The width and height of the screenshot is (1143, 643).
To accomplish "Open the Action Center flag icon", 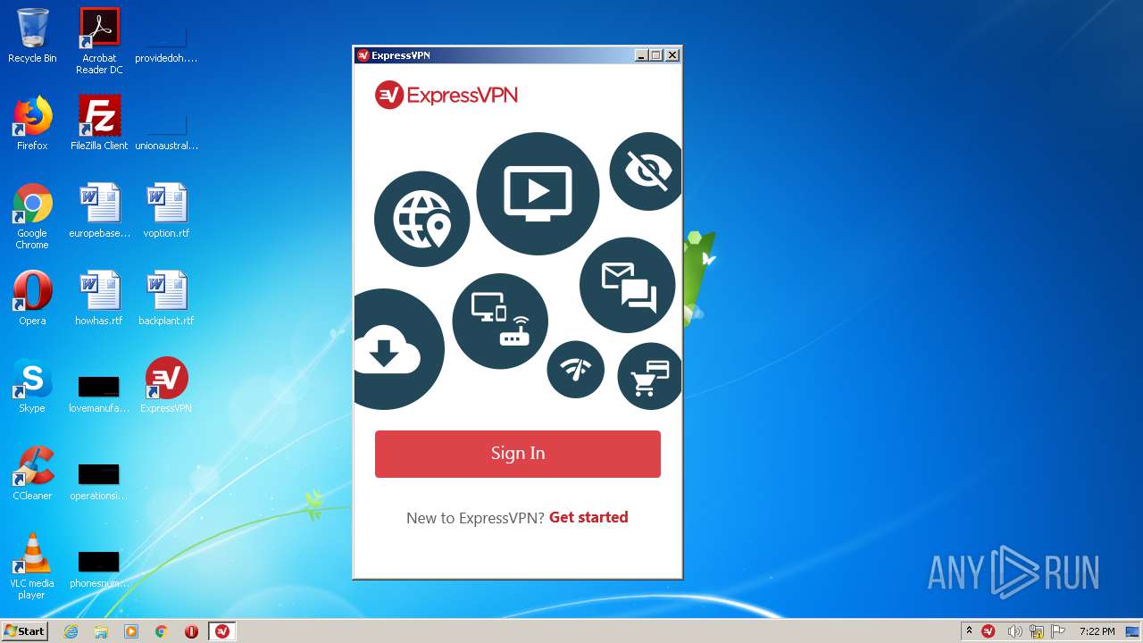I will (x=1058, y=631).
